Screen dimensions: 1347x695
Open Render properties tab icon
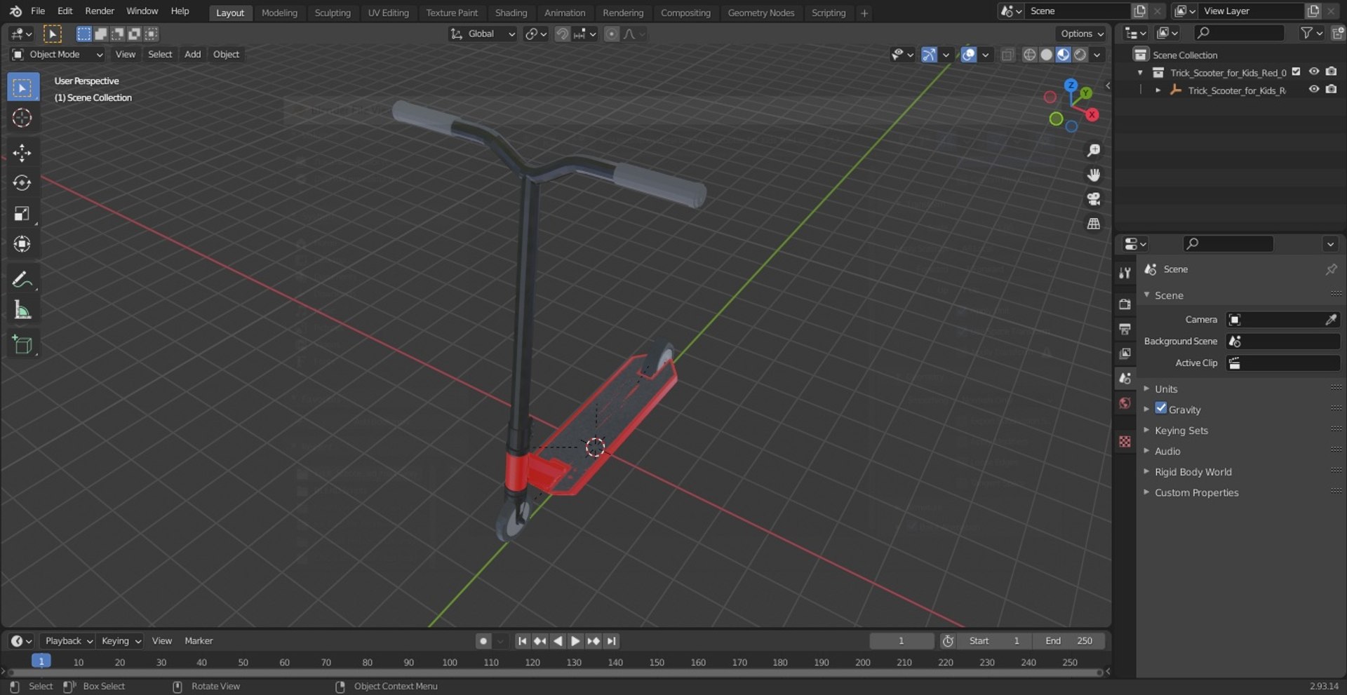1125,304
